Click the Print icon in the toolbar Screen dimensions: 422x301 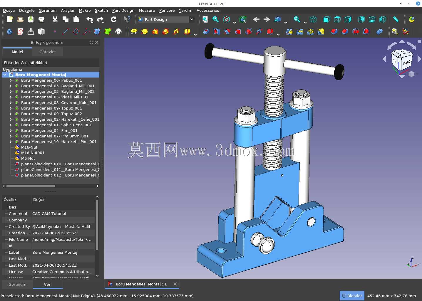[41, 19]
